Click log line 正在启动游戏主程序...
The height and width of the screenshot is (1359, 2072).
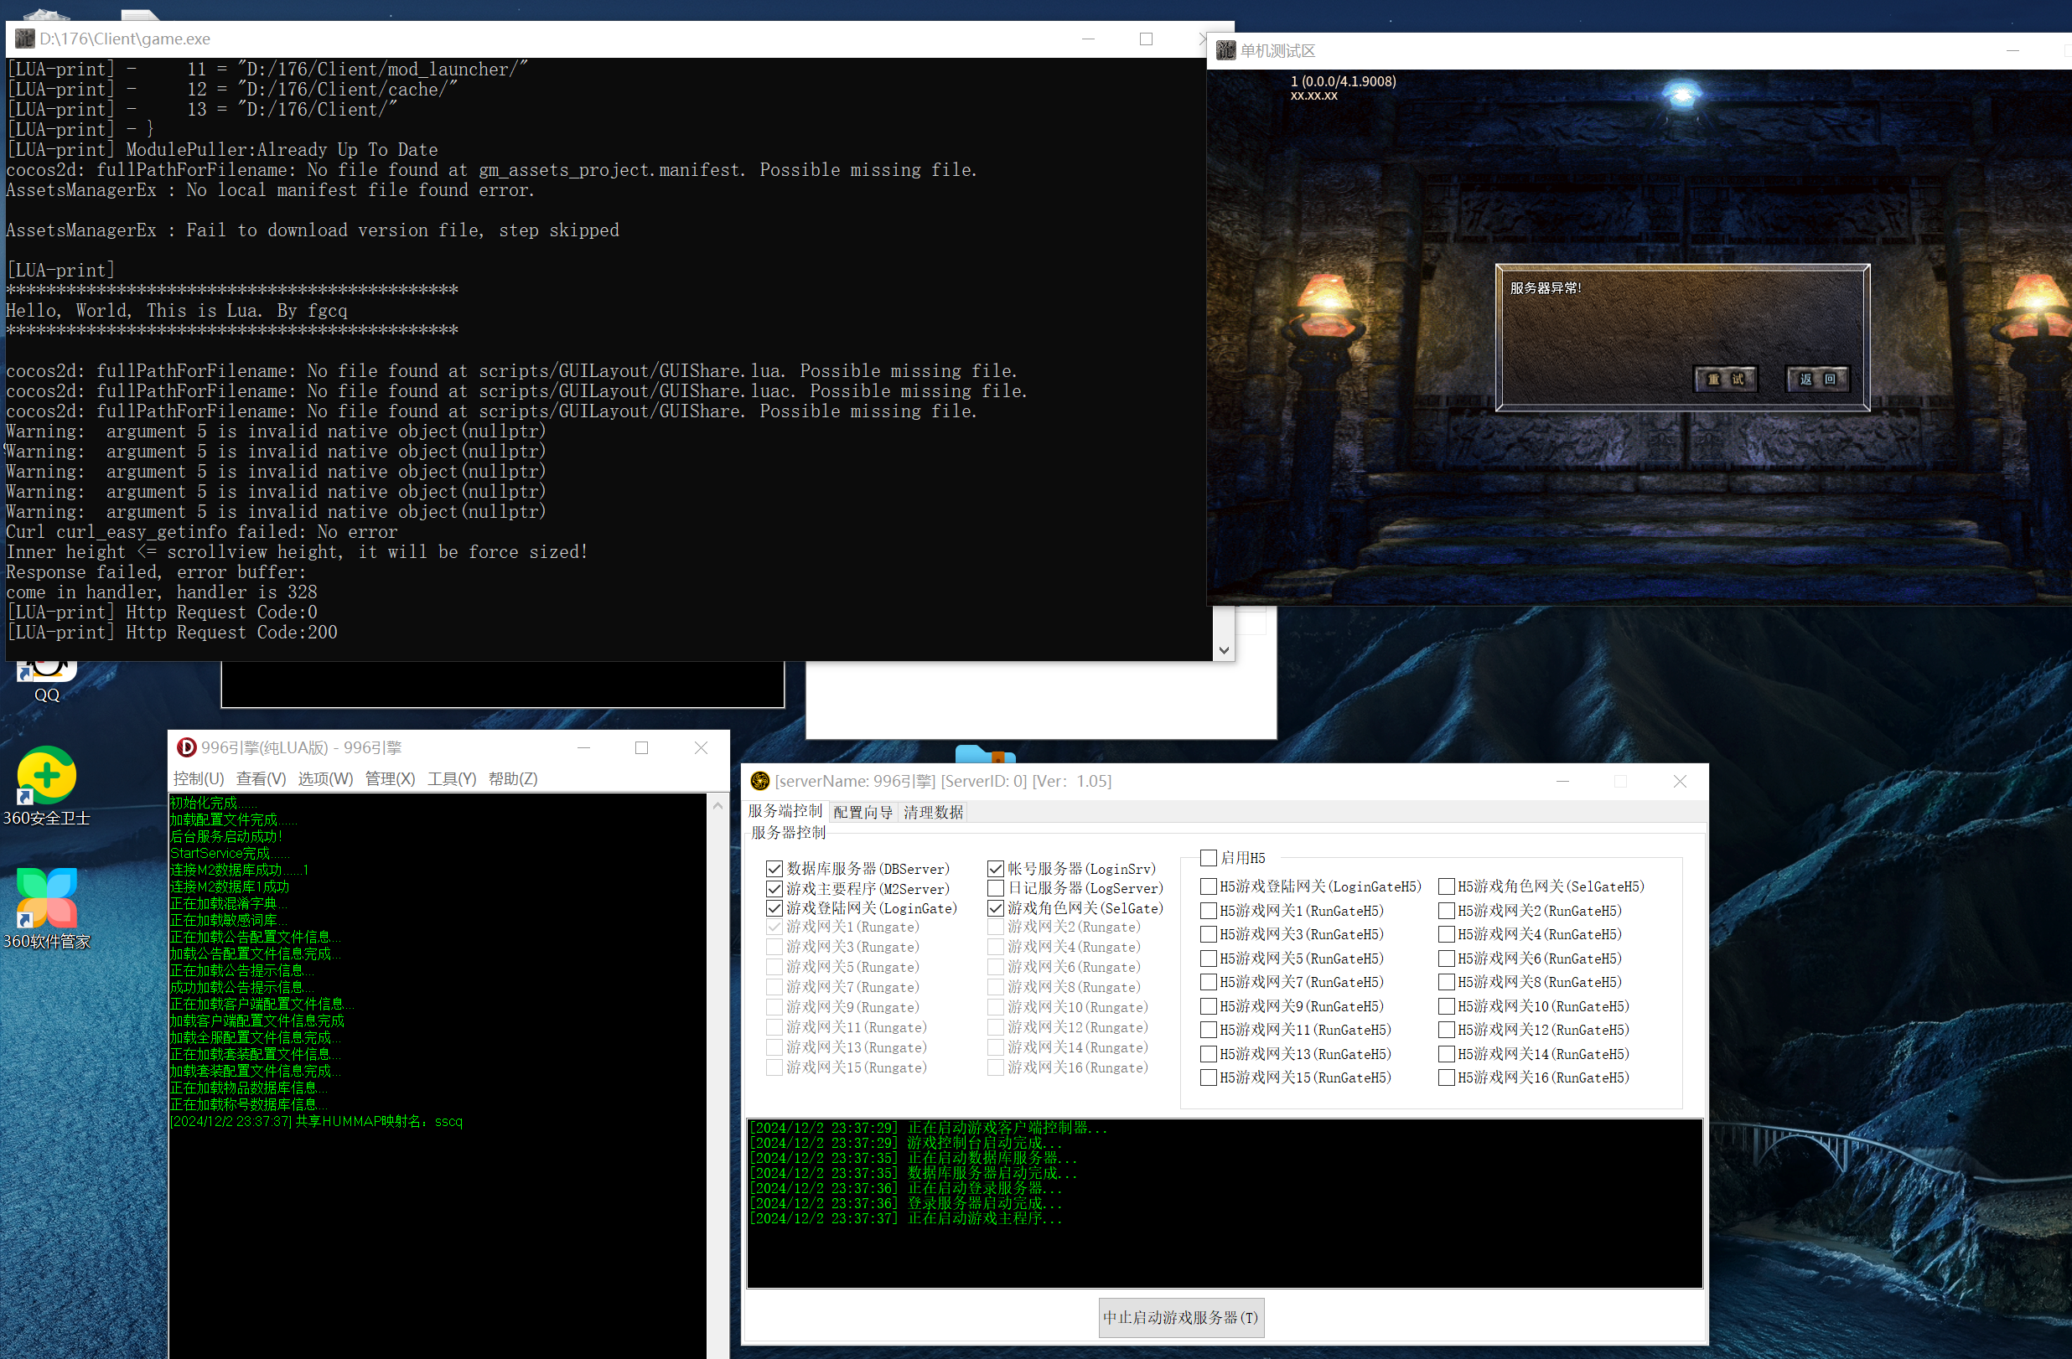(905, 1218)
